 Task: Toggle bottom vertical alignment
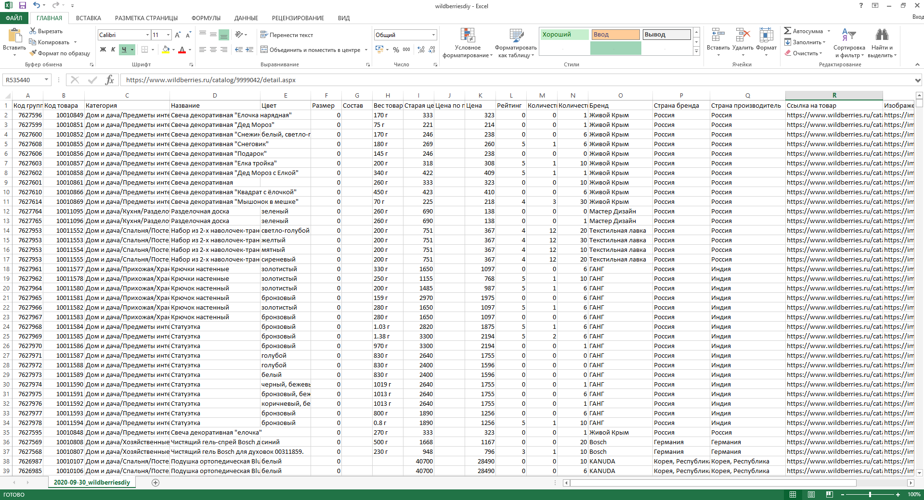point(224,35)
